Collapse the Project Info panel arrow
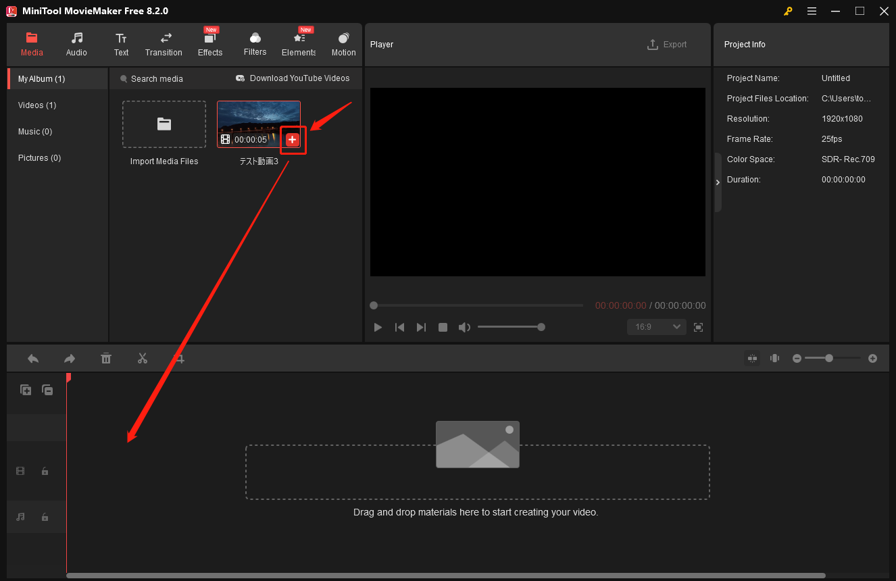896x581 pixels. [718, 182]
